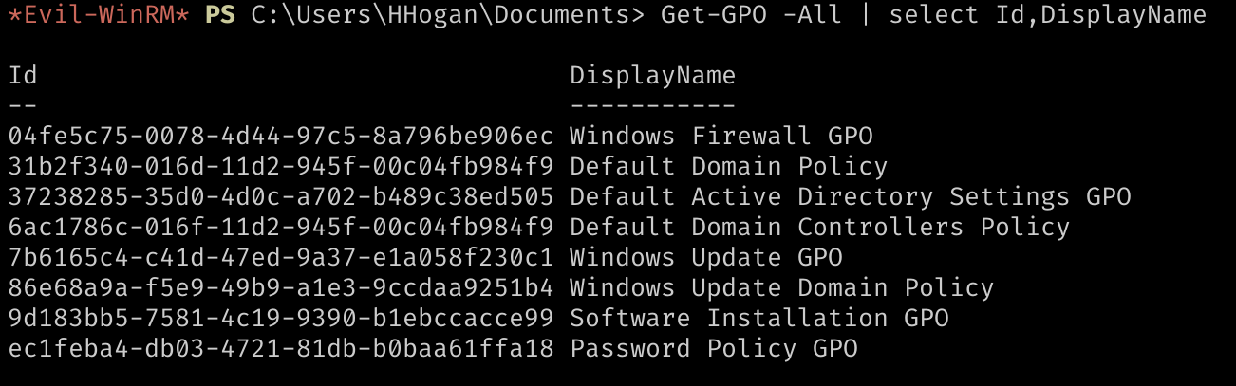Click Default Domain Controllers Policy entry
The height and width of the screenshot is (386, 1236).
819,227
